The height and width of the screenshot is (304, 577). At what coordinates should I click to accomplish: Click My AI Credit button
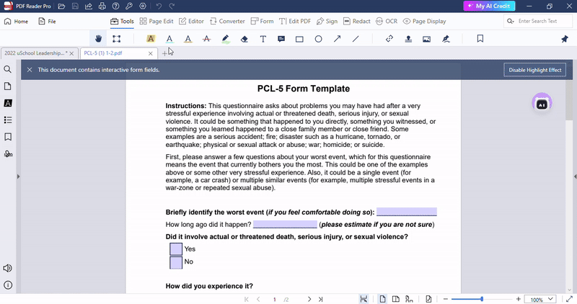[x=489, y=6]
